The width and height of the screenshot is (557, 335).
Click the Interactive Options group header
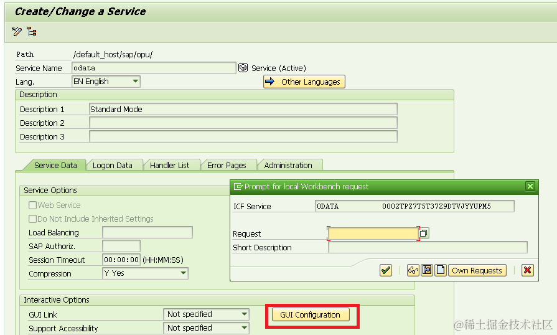57,300
